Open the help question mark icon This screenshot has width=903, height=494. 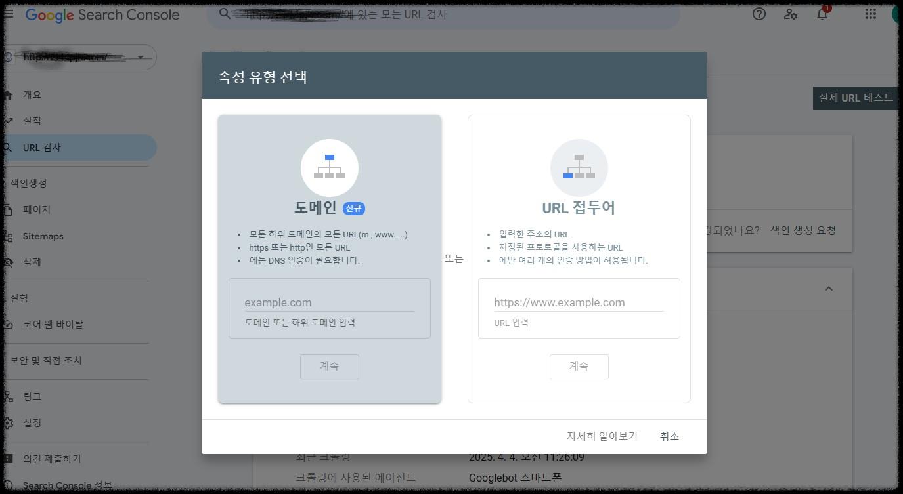click(x=759, y=14)
